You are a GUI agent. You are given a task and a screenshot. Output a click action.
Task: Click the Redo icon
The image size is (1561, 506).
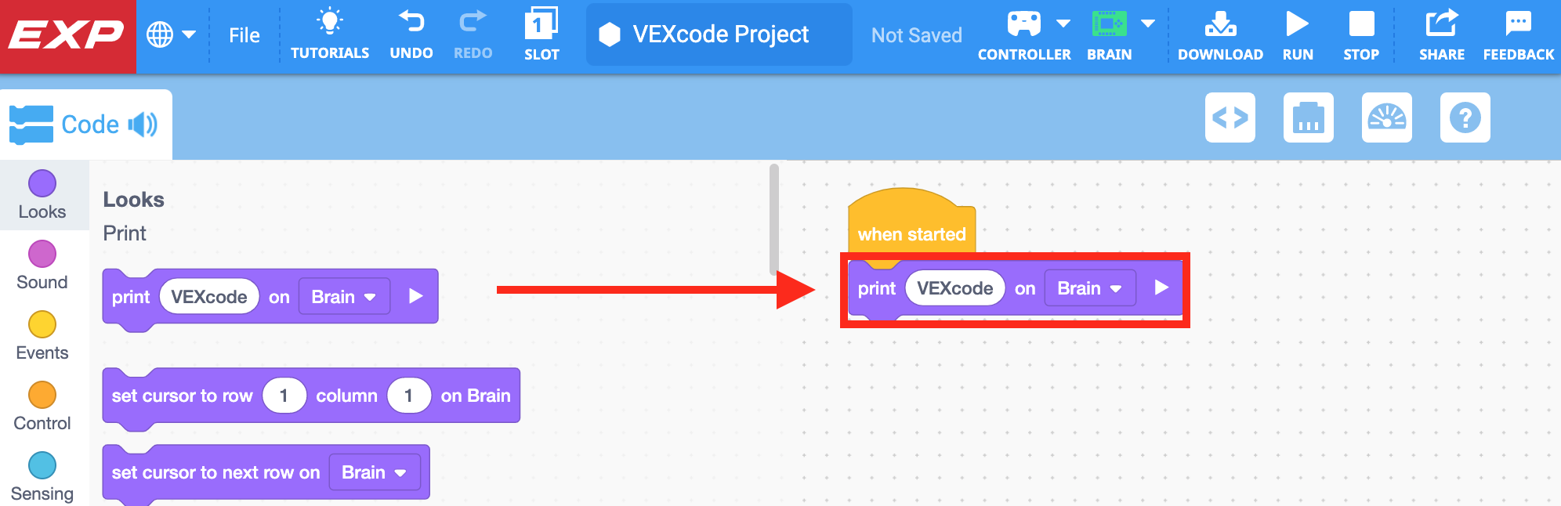(472, 22)
